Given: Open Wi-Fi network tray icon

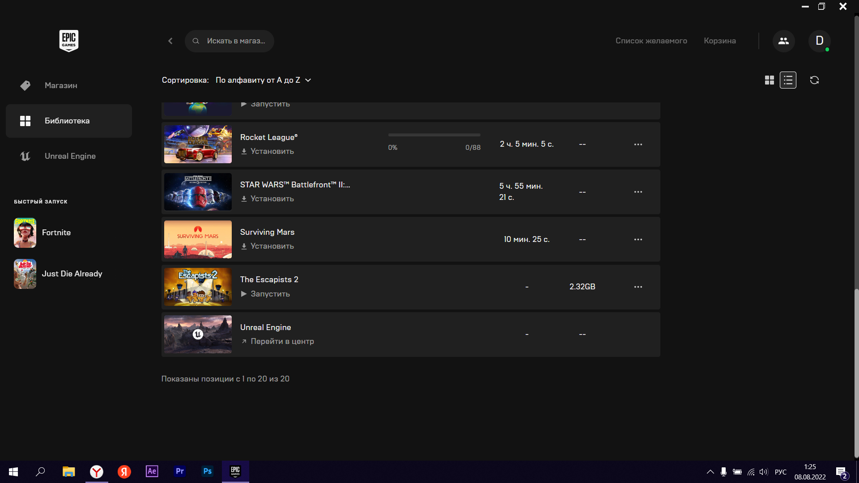Looking at the screenshot, I should point(751,472).
